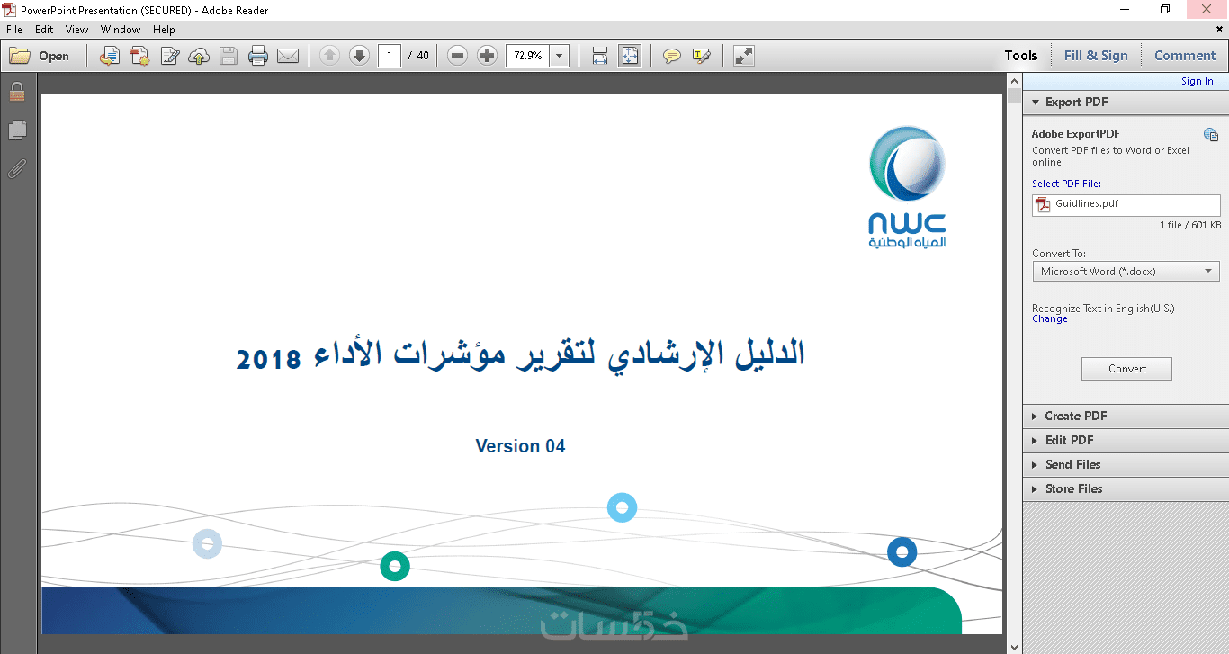Click the Sign In link
The image size is (1229, 654).
[1197, 81]
